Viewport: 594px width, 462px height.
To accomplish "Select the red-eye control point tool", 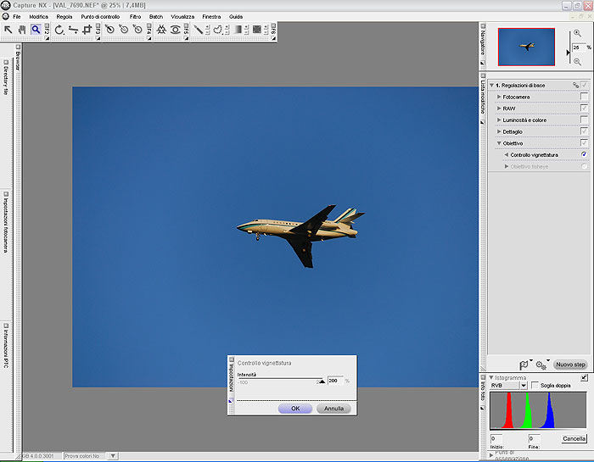I will click(176, 30).
